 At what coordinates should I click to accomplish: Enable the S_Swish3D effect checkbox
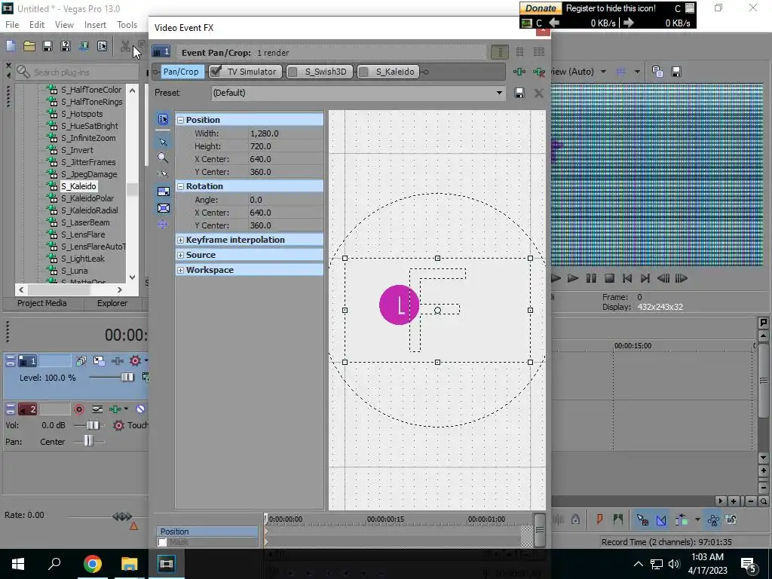click(293, 72)
